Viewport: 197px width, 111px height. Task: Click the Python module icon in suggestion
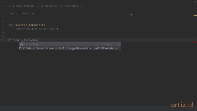pos(22,44)
